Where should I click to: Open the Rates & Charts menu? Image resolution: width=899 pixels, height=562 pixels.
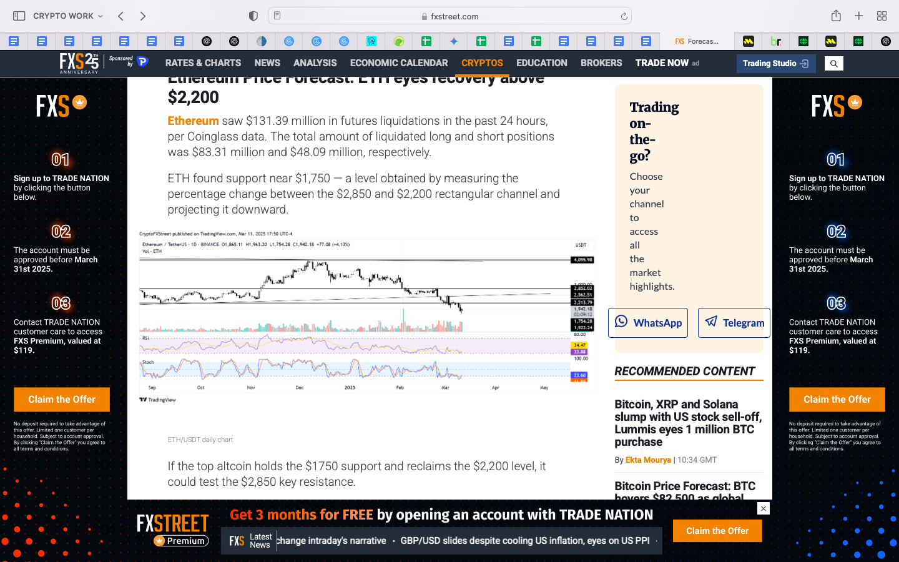[203, 63]
